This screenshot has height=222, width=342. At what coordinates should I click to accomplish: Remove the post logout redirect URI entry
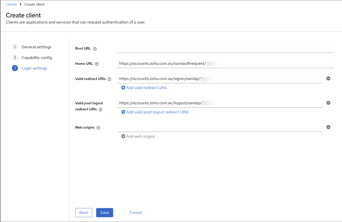pos(328,103)
